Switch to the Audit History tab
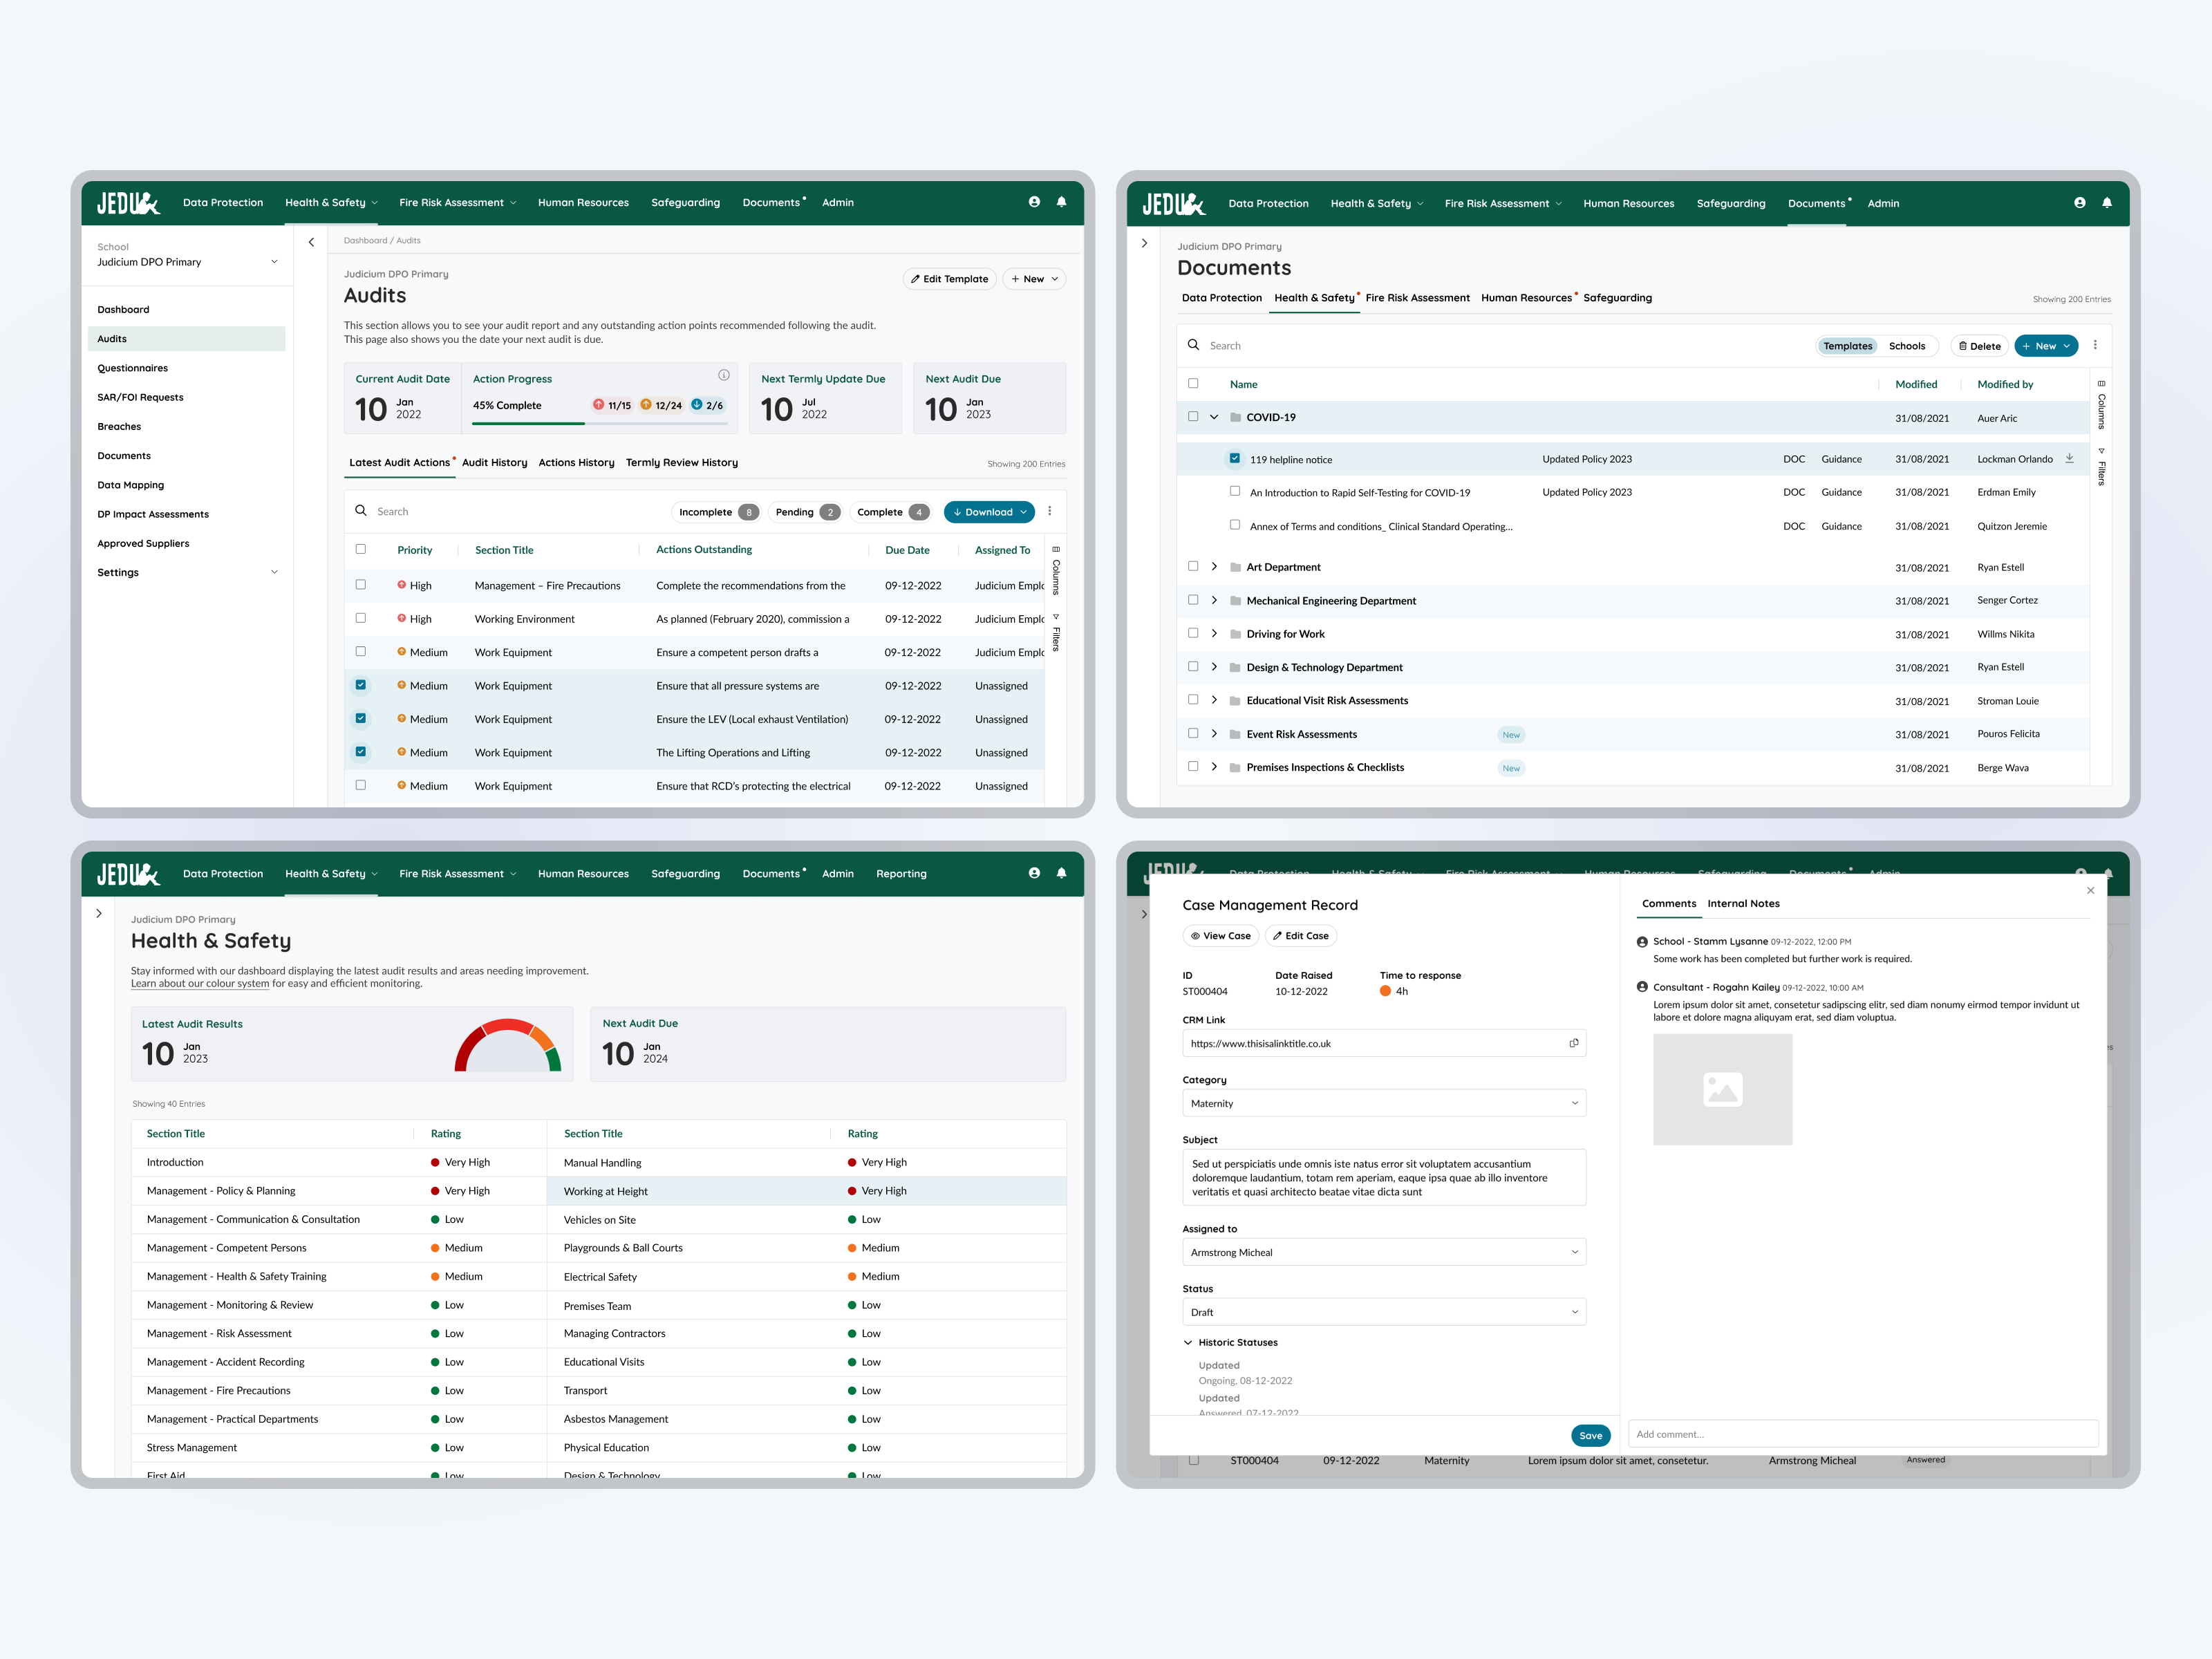The height and width of the screenshot is (1659, 2212). [x=494, y=462]
